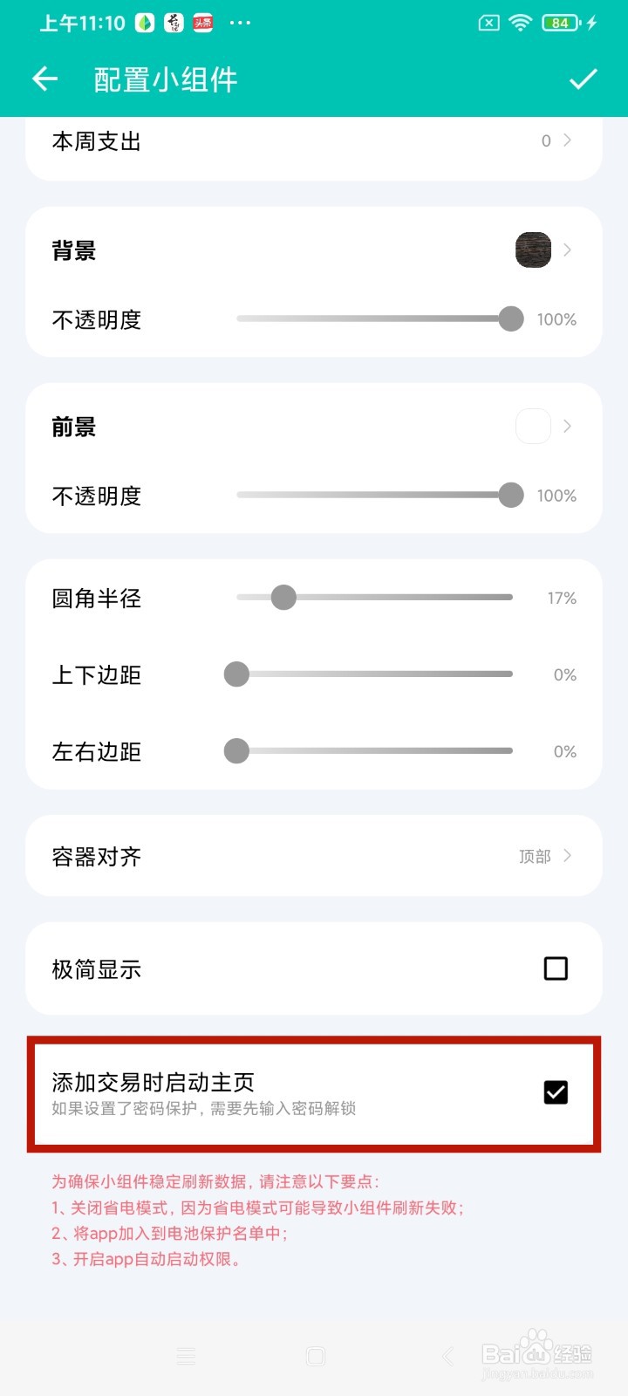Uncheck 添加交易时启动主页 checkbox

[556, 1092]
